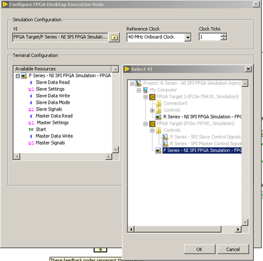Select the Master Settings cluster icon
Image resolution: width=263 pixels, height=261 pixels.
[x=31, y=123]
